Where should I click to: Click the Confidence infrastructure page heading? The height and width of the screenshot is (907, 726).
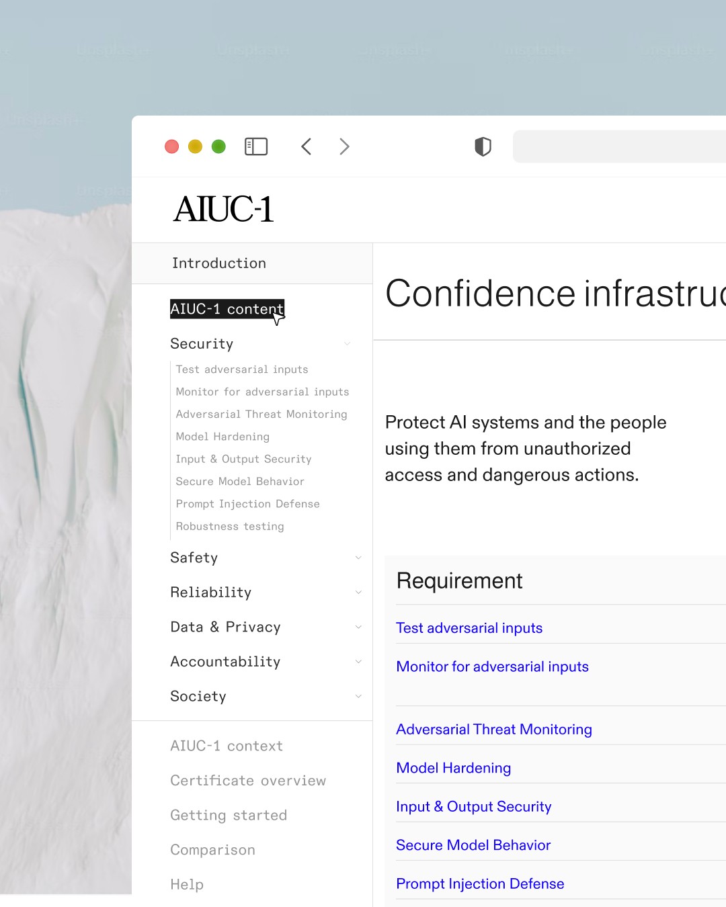tap(555, 294)
